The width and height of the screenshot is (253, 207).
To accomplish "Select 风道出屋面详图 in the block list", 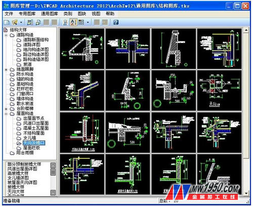I will [x=22, y=169].
